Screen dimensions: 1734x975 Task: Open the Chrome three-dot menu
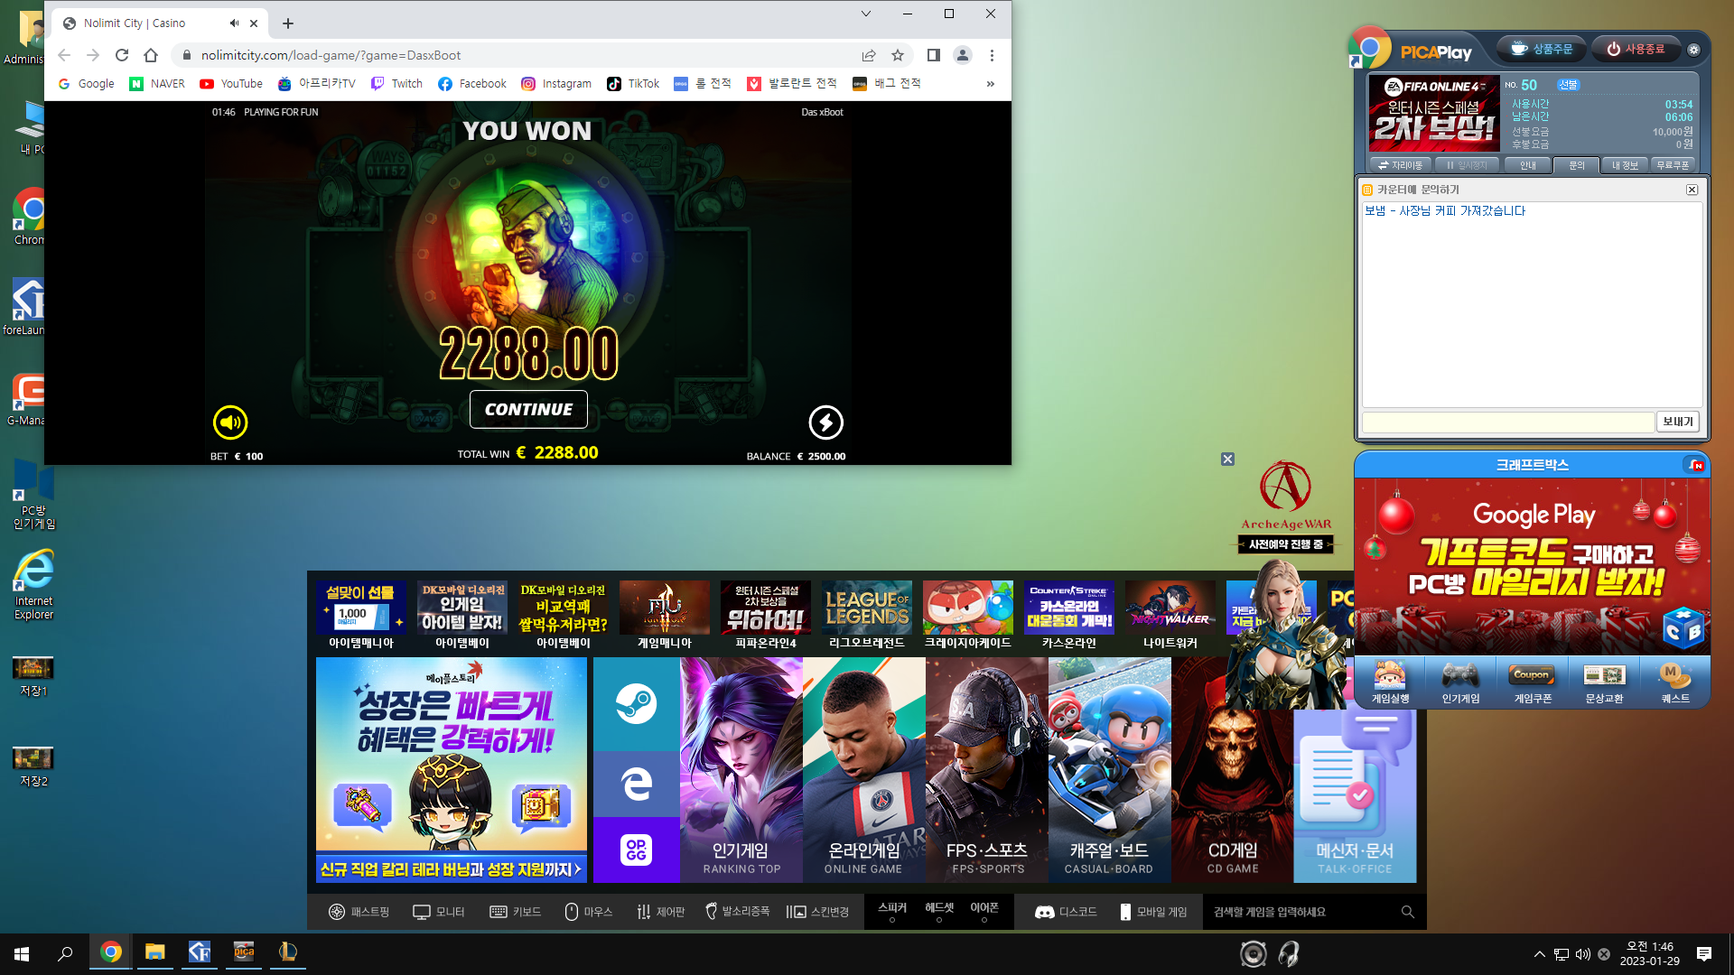[x=992, y=55]
